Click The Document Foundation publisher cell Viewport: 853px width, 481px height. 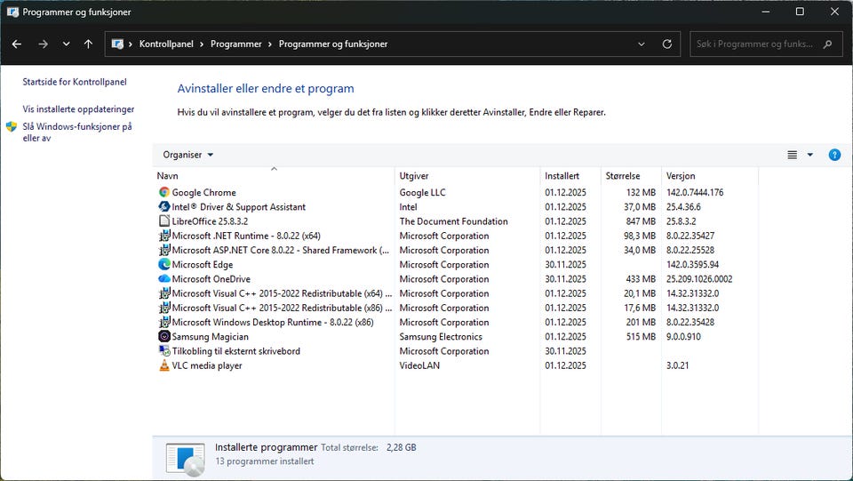point(453,220)
